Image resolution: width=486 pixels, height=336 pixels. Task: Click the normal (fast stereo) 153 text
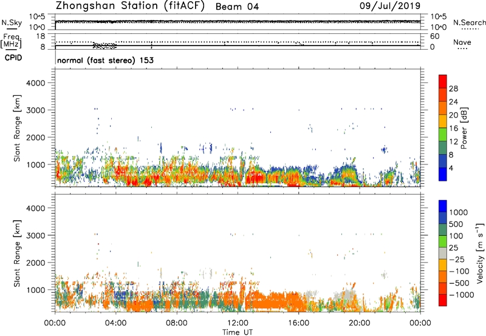[105, 60]
